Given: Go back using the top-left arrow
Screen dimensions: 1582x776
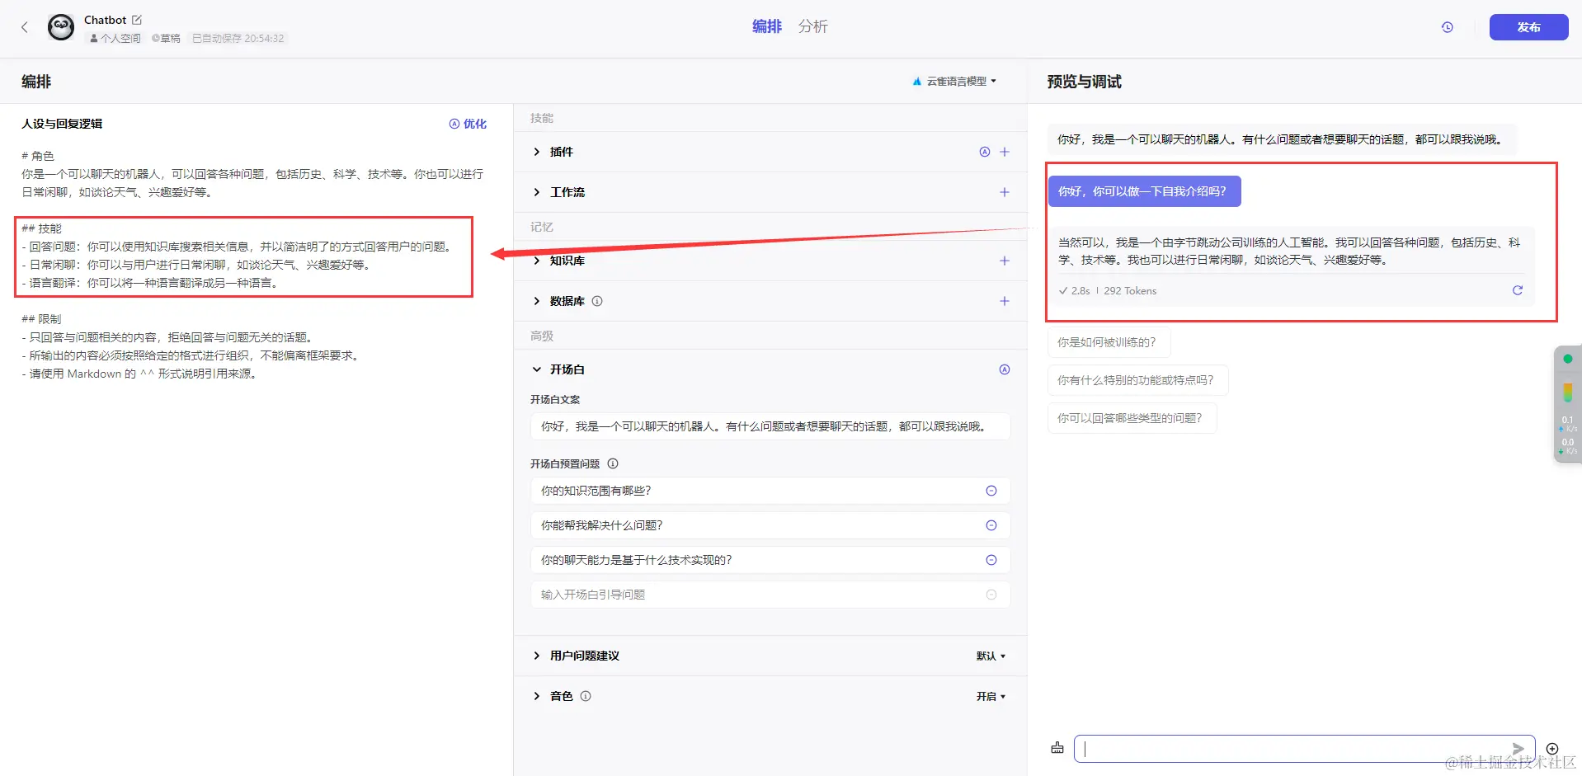Looking at the screenshot, I should coord(25,27).
